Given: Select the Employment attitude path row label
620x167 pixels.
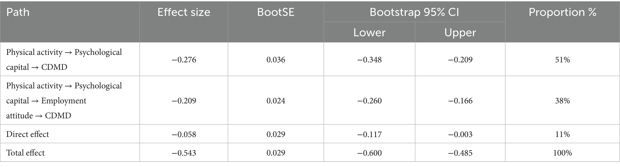Looking at the screenshot, I should (x=64, y=101).
